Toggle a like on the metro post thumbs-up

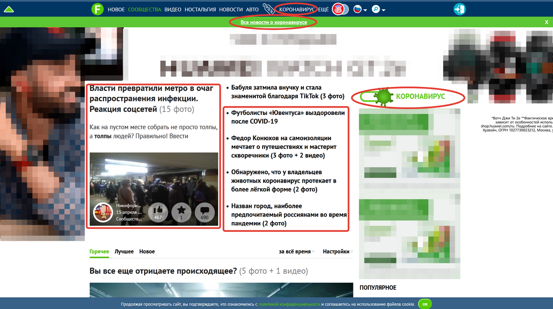[159, 212]
